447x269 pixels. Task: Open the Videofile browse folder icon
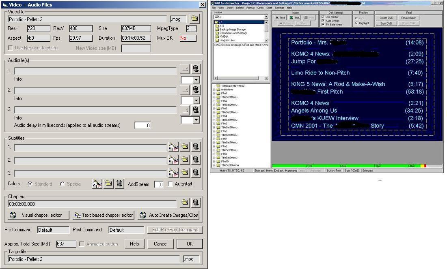(x=194, y=19)
